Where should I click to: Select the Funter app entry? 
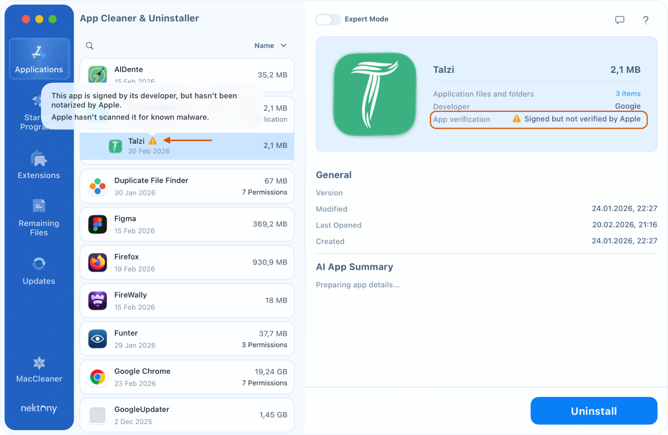(x=187, y=339)
